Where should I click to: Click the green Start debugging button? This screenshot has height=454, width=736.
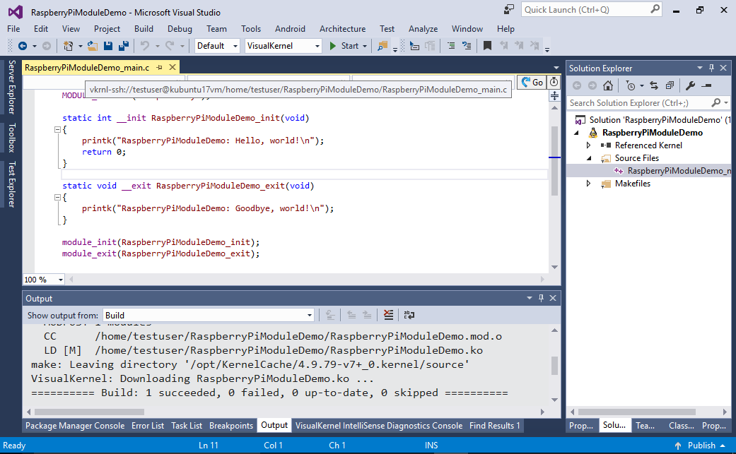pos(344,46)
